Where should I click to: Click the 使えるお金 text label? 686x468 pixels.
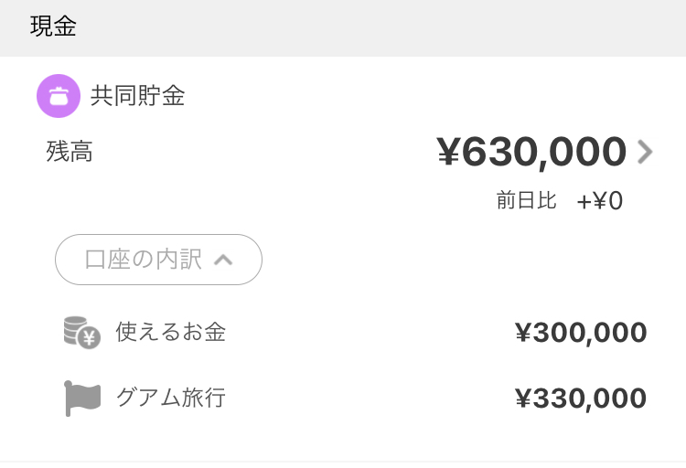171,332
